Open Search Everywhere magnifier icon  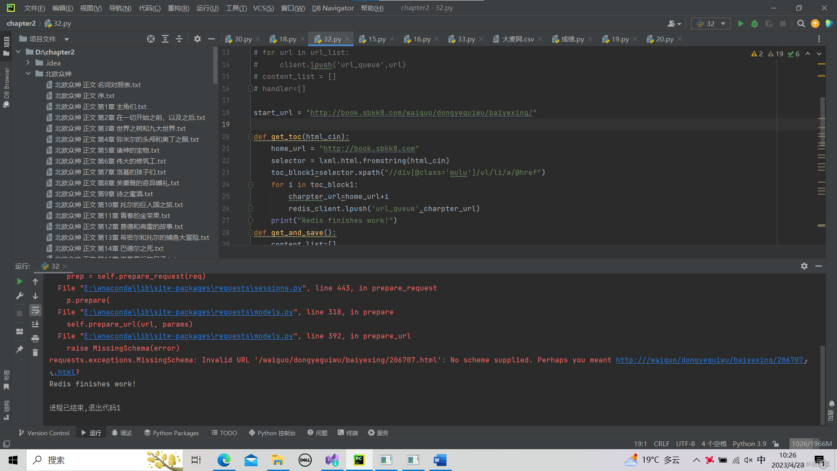click(801, 24)
